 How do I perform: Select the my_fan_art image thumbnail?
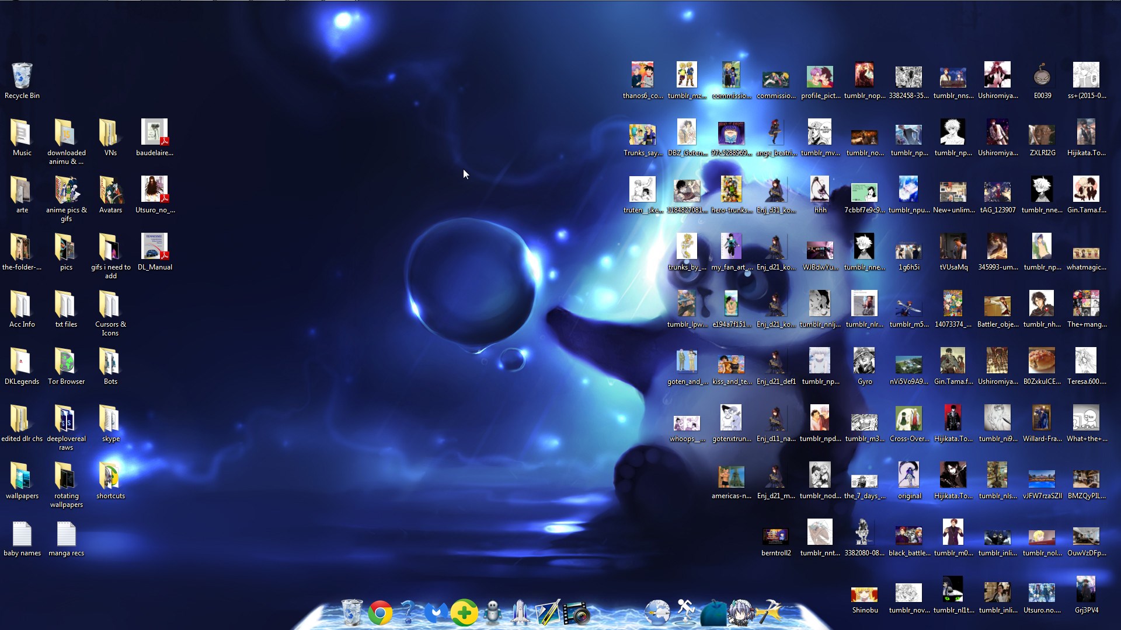point(731,252)
